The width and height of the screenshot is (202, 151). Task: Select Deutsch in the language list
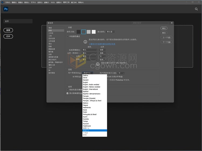coord(95,80)
